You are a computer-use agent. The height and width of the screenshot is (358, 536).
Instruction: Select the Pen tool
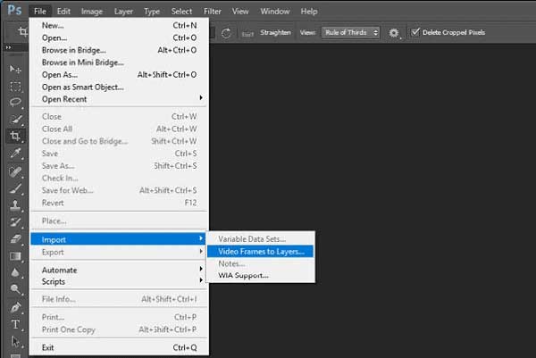[15, 307]
